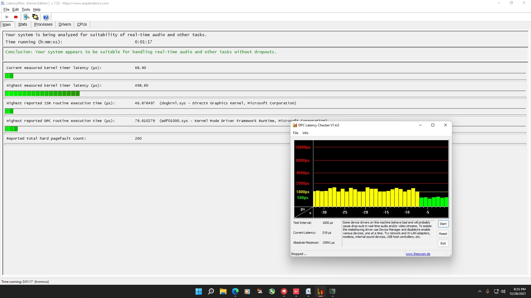531x298 pixels.
Task: Click the stacked yellow squares toolbar icon
Action: point(35,17)
